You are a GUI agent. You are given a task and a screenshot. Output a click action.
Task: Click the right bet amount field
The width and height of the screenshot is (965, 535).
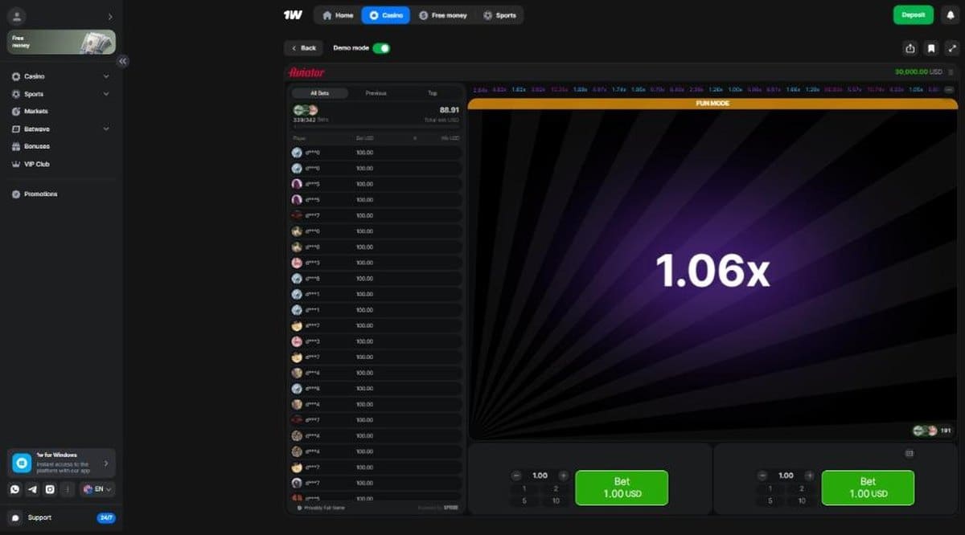pos(786,476)
